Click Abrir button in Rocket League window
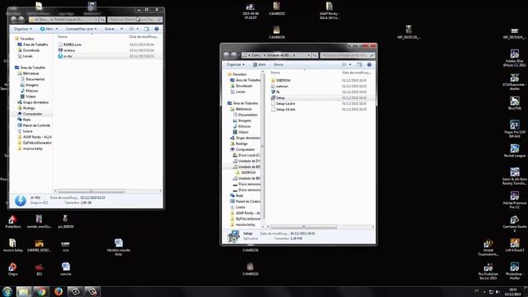This screenshot has width=528, height=297. pyautogui.click(x=46, y=29)
